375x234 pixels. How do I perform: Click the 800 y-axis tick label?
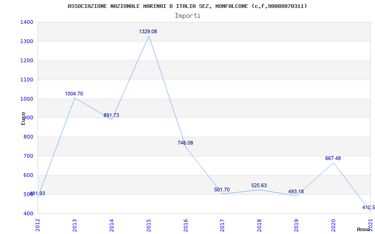click(x=29, y=137)
